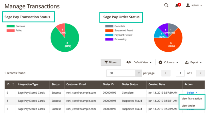Image resolution: width=208 pixels, height=113 pixels.
Task: Go to the previous page arrow
Action: [x=166, y=73]
